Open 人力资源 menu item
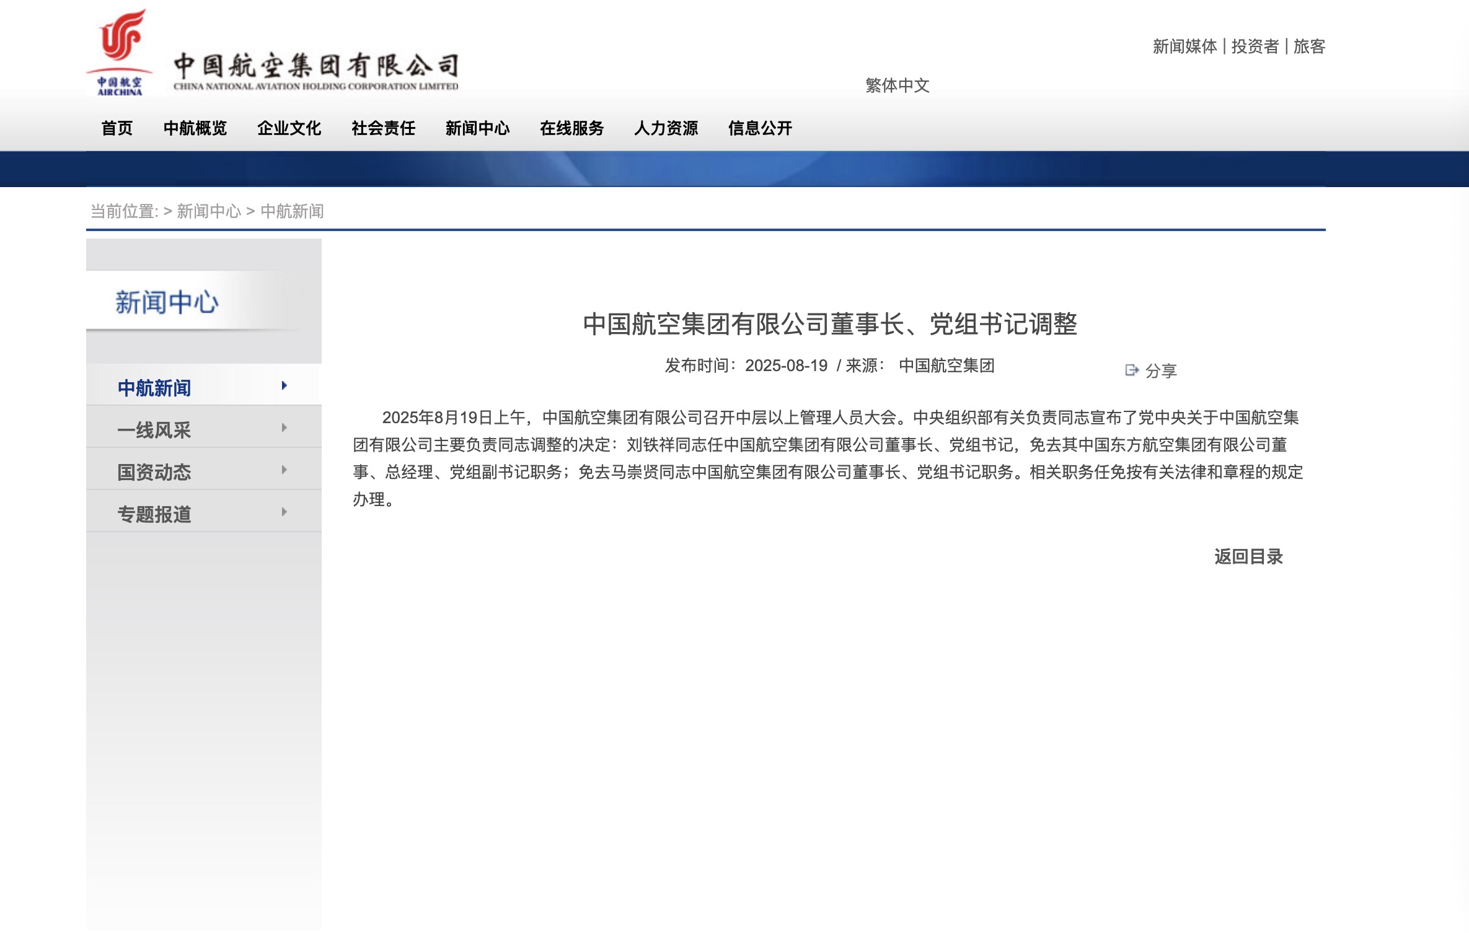Screen dimensions: 1469x933 (666, 128)
